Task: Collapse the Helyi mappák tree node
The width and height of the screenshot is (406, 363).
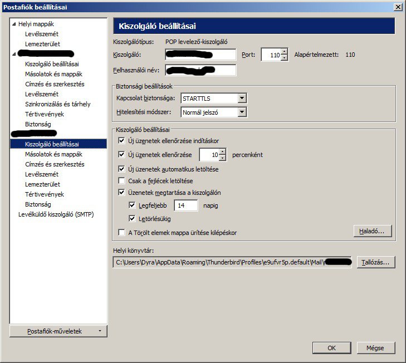Action: coord(14,24)
